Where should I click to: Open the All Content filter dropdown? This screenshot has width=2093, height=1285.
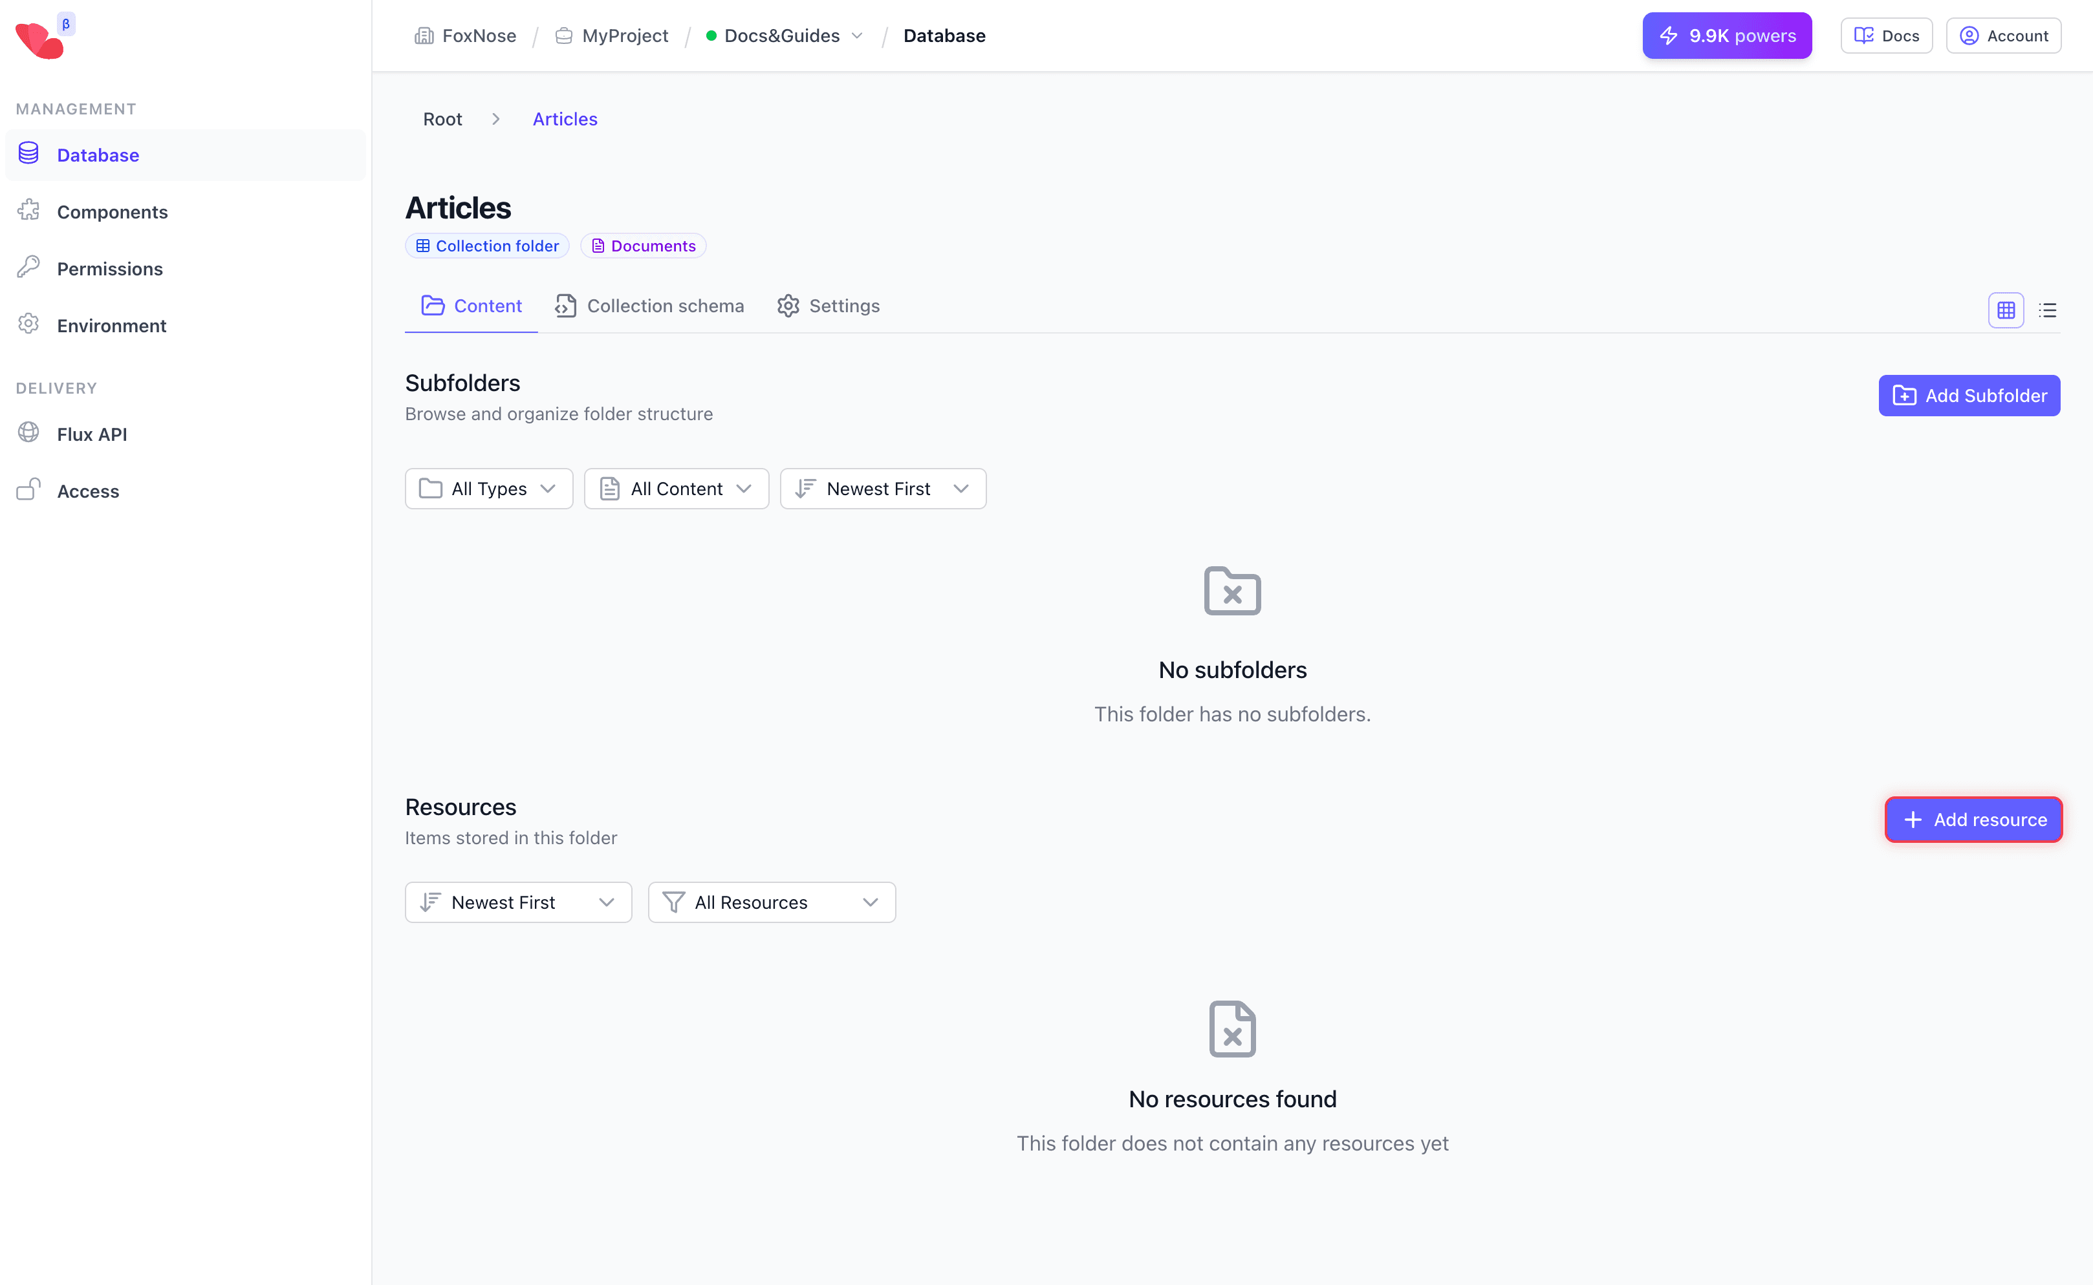676,489
